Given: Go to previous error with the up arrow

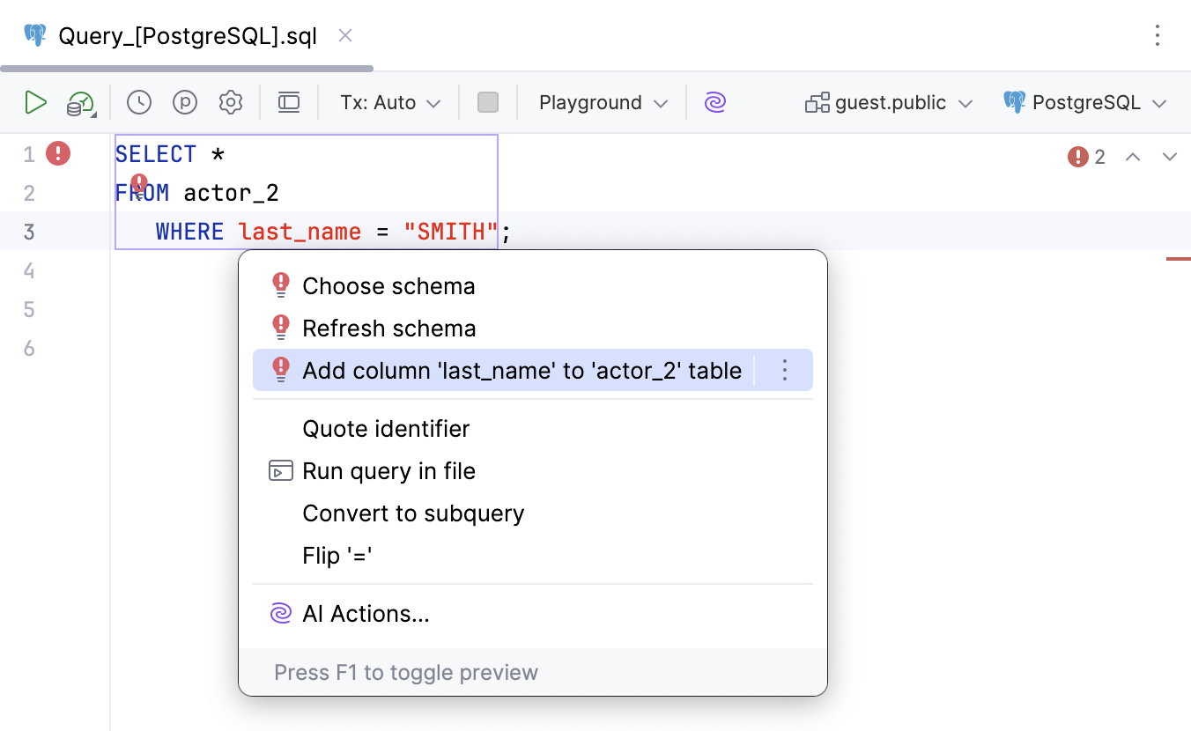Looking at the screenshot, I should [x=1133, y=157].
